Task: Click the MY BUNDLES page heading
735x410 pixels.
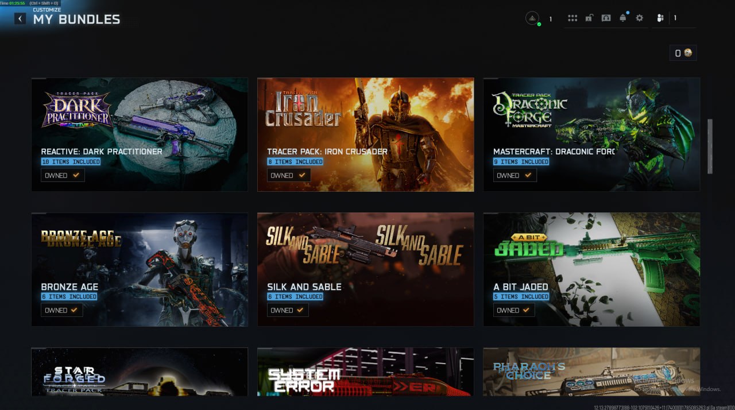Action: coord(76,20)
